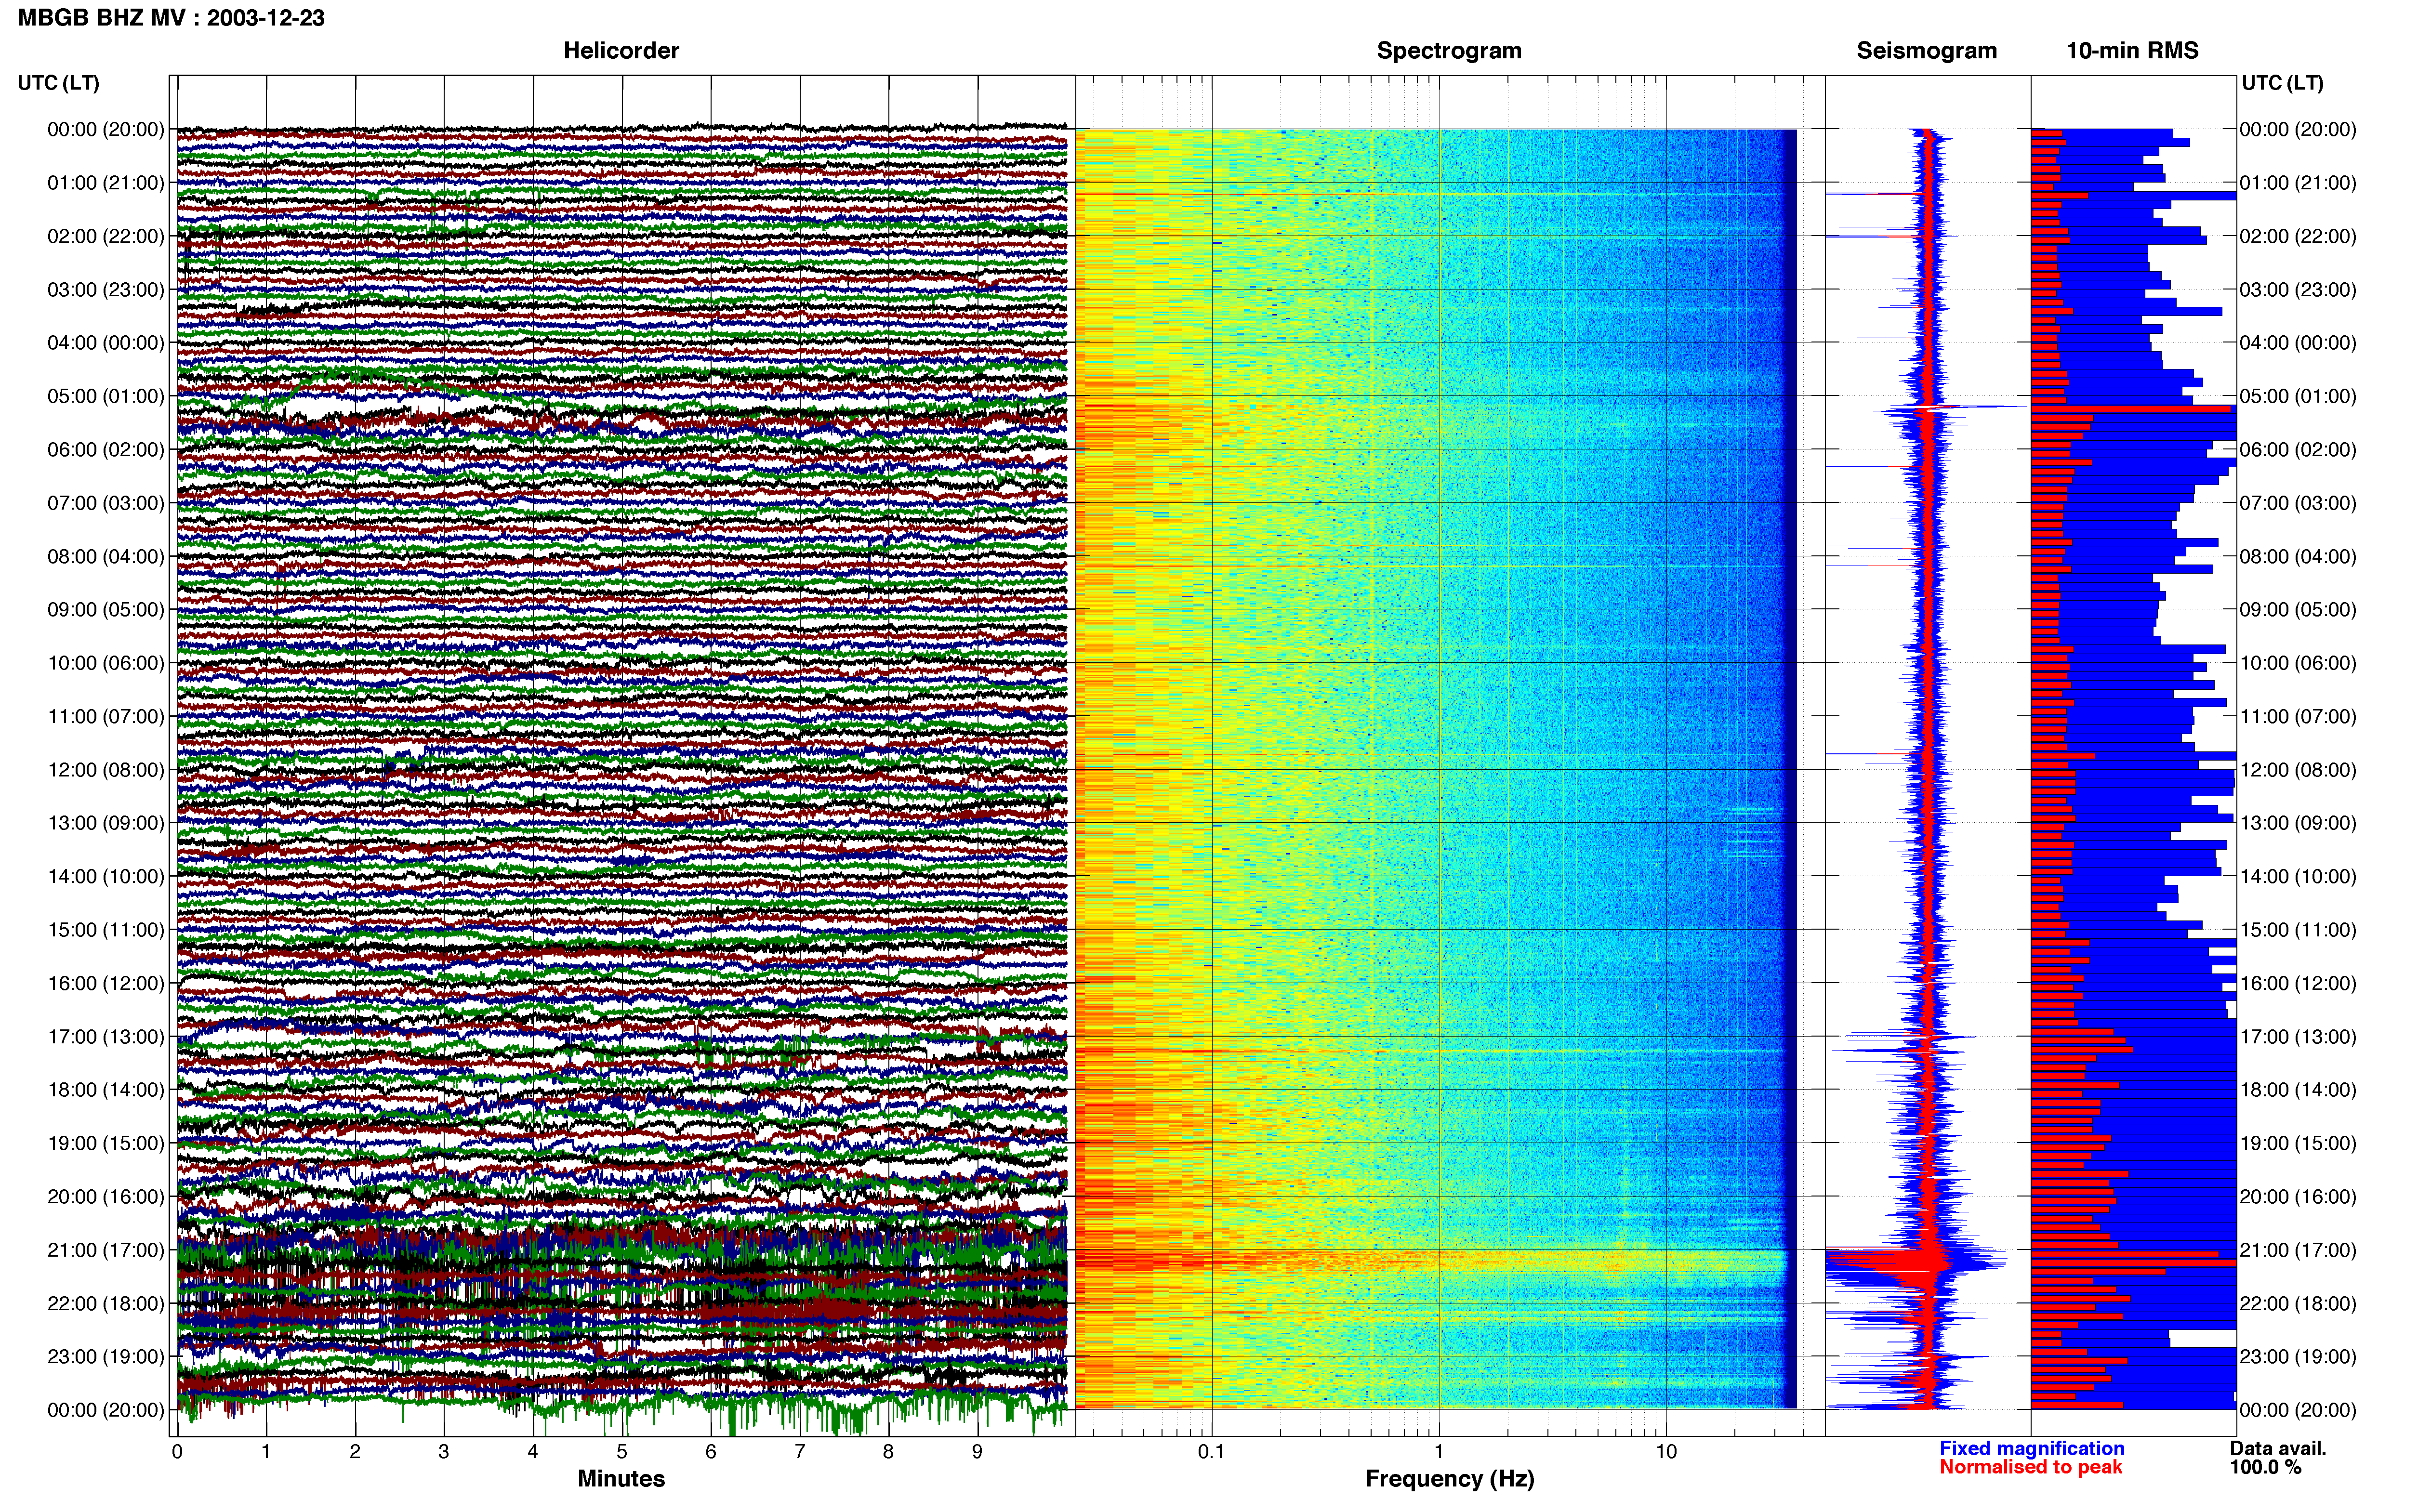
Task: Click the '9' tick on Minutes axis
Action: coord(977,1452)
